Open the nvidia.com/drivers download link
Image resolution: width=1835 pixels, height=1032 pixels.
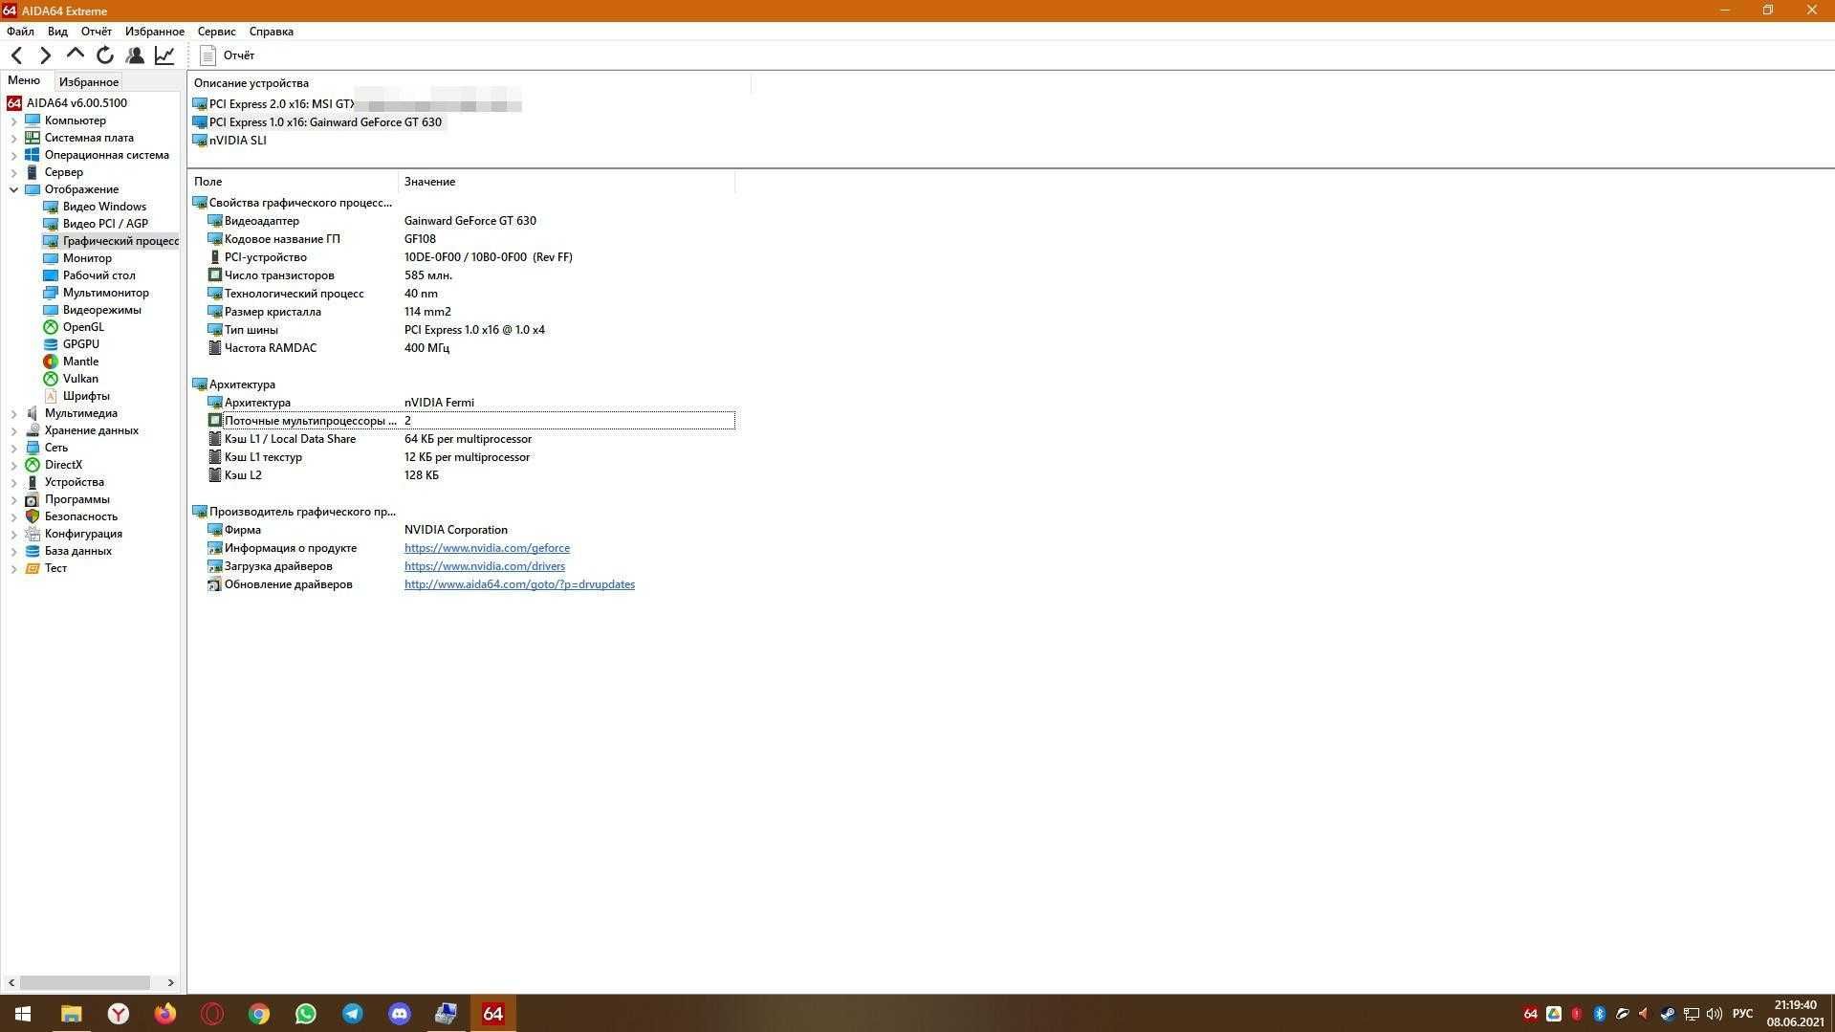point(485,566)
